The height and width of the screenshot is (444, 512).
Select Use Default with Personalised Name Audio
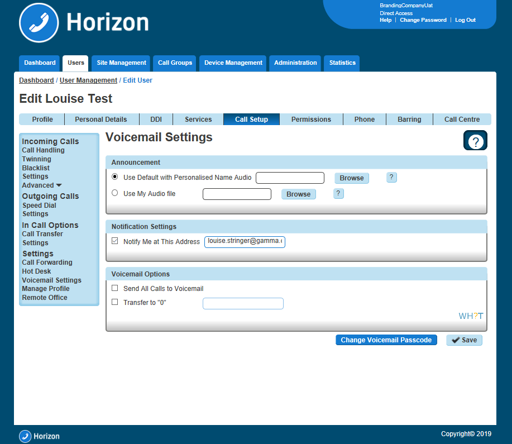click(114, 176)
